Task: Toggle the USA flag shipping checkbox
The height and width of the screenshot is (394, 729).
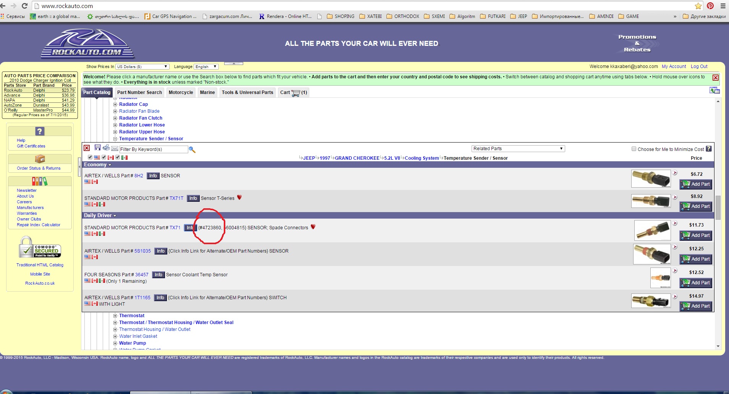Action: click(x=90, y=157)
